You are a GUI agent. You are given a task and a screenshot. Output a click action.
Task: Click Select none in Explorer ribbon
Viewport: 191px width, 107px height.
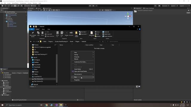(x=106, y=34)
